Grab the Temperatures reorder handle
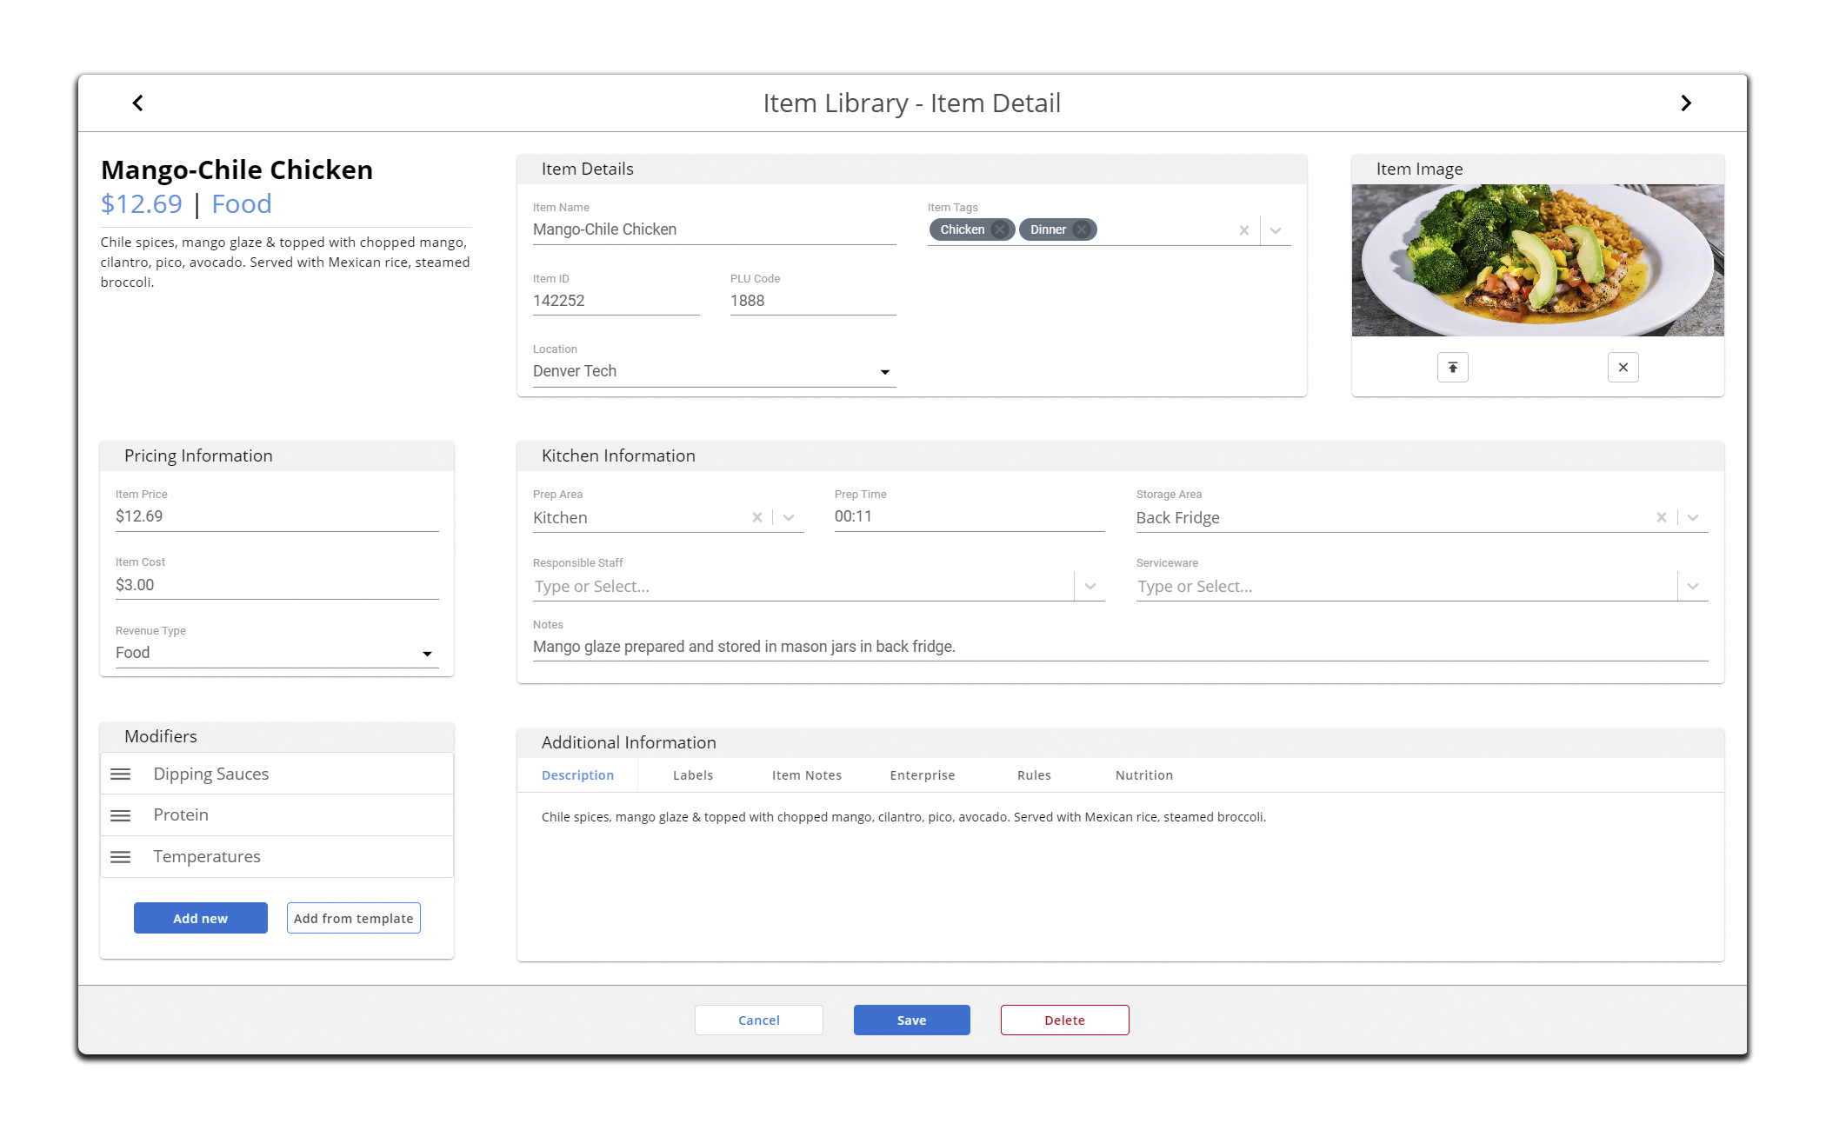The width and height of the screenshot is (1826, 1130). pyautogui.click(x=121, y=857)
